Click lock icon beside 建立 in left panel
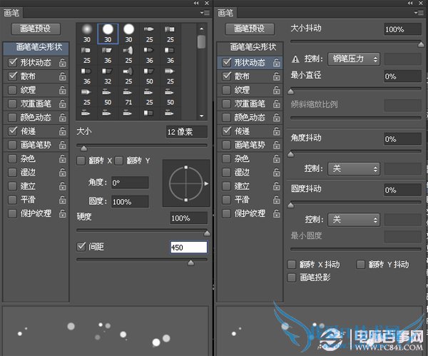This screenshot has width=428, height=356. click(63, 186)
